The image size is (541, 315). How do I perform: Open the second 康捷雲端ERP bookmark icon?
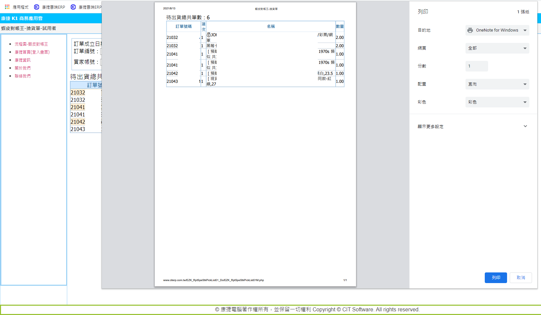[x=73, y=7]
